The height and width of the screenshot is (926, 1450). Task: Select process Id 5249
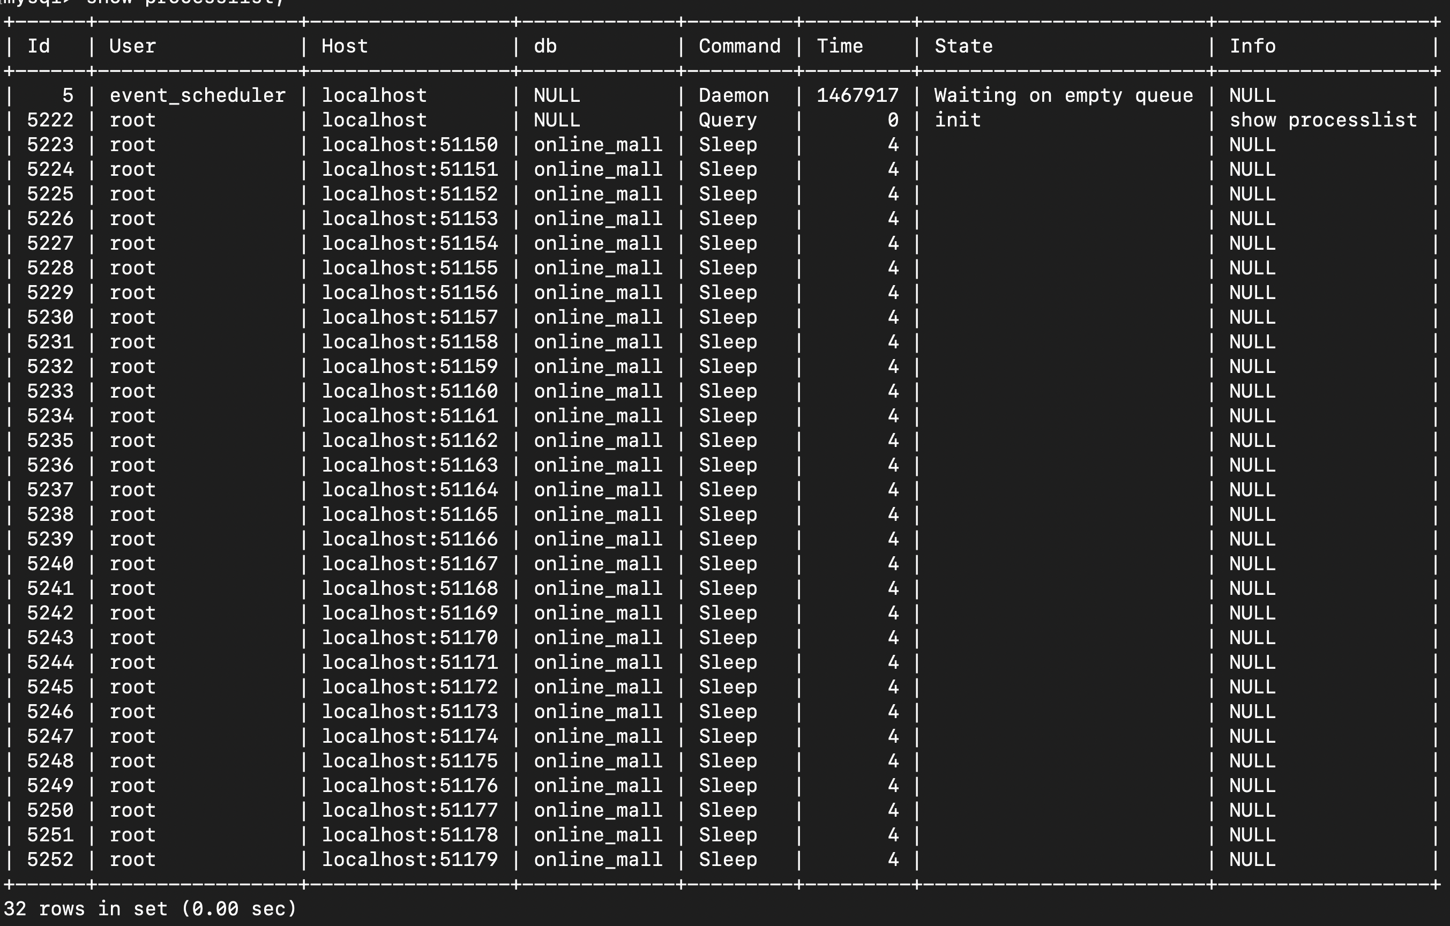click(x=50, y=787)
